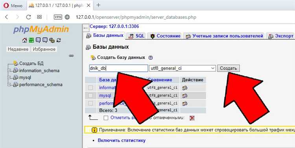Click Включить статистику link
This screenshot has width=295, height=148.
pyautogui.click(x=122, y=141)
